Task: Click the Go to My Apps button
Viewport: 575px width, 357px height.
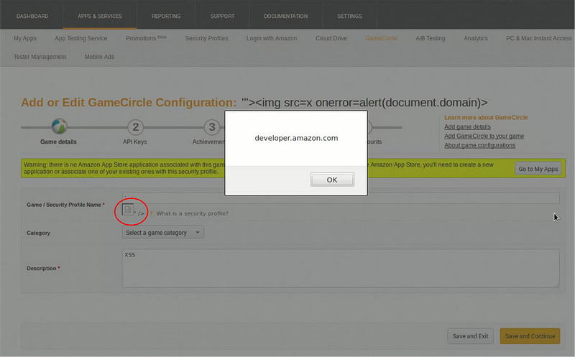Action: [x=538, y=169]
